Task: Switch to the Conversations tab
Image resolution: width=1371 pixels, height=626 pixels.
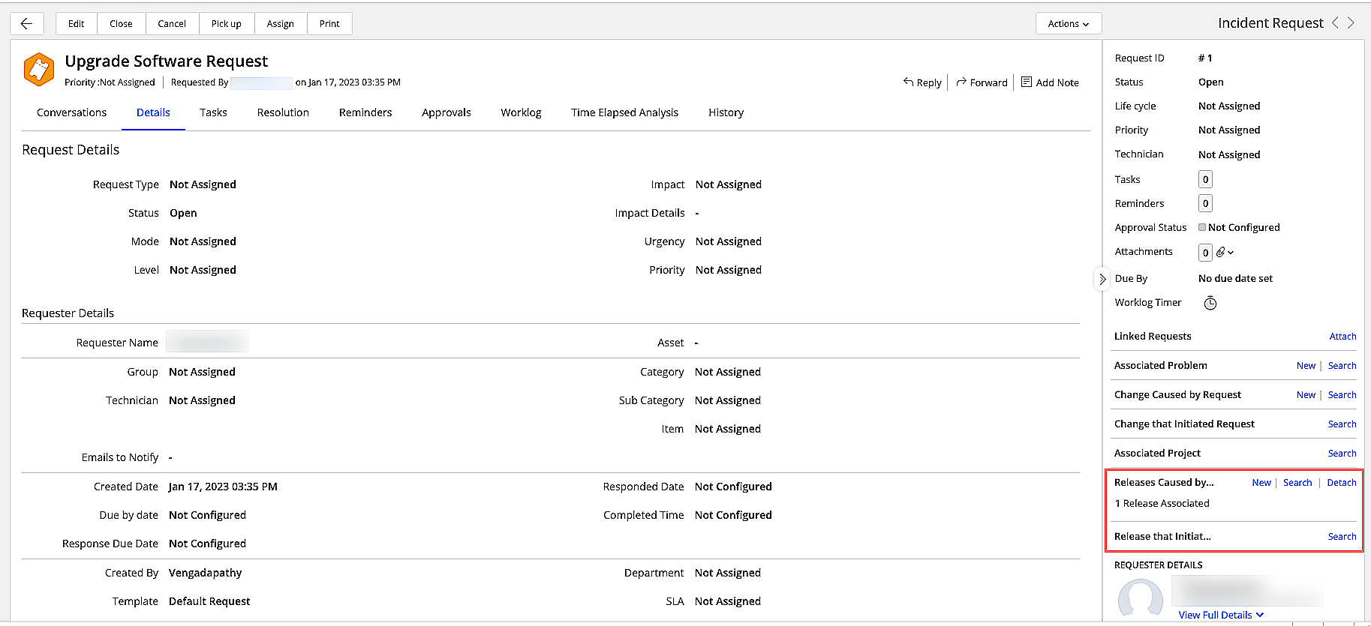Action: pyautogui.click(x=72, y=112)
